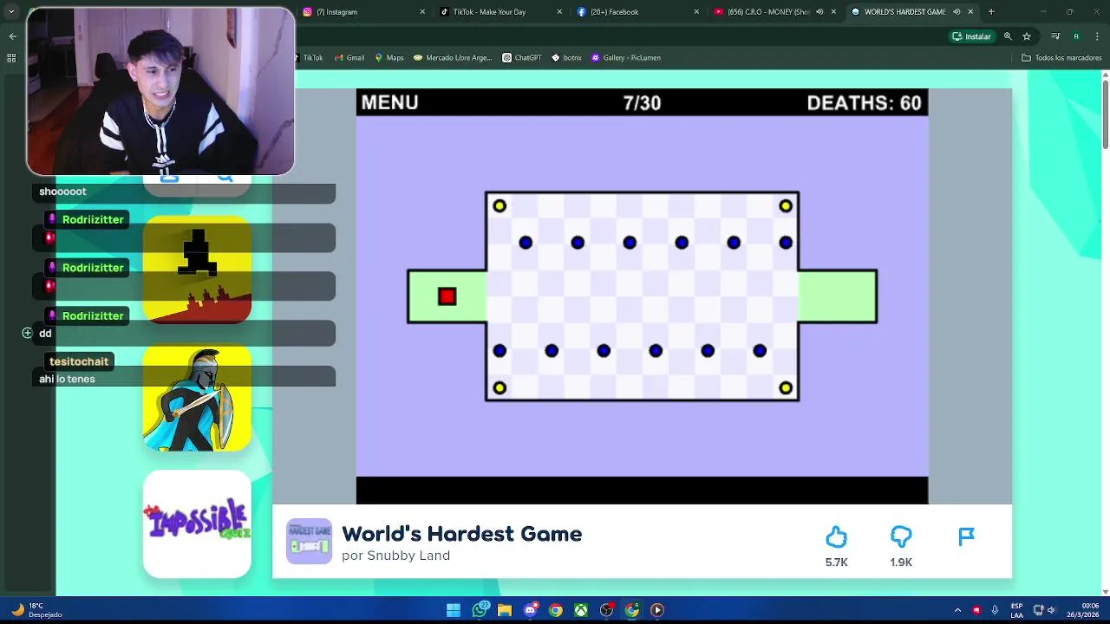Open Chrome's three-dot menu
Screen dimensions: 1110x624
[1096, 36]
